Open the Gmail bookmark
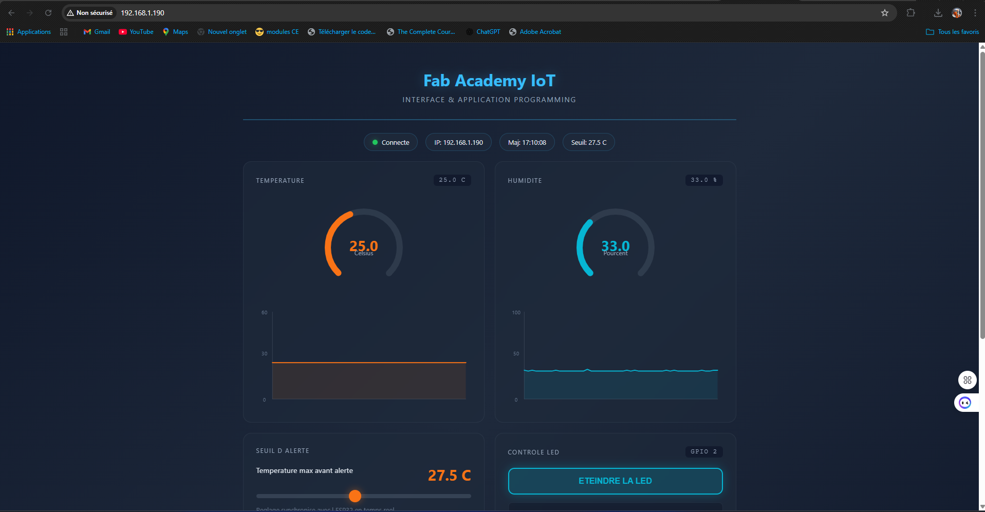985x512 pixels. [x=97, y=32]
